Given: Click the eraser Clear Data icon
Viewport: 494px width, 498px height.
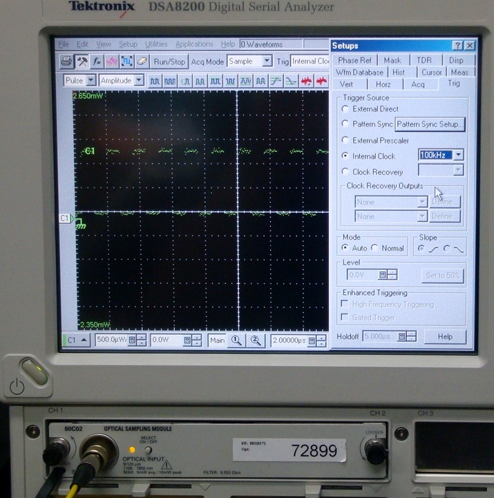Looking at the screenshot, I should tap(142, 61).
